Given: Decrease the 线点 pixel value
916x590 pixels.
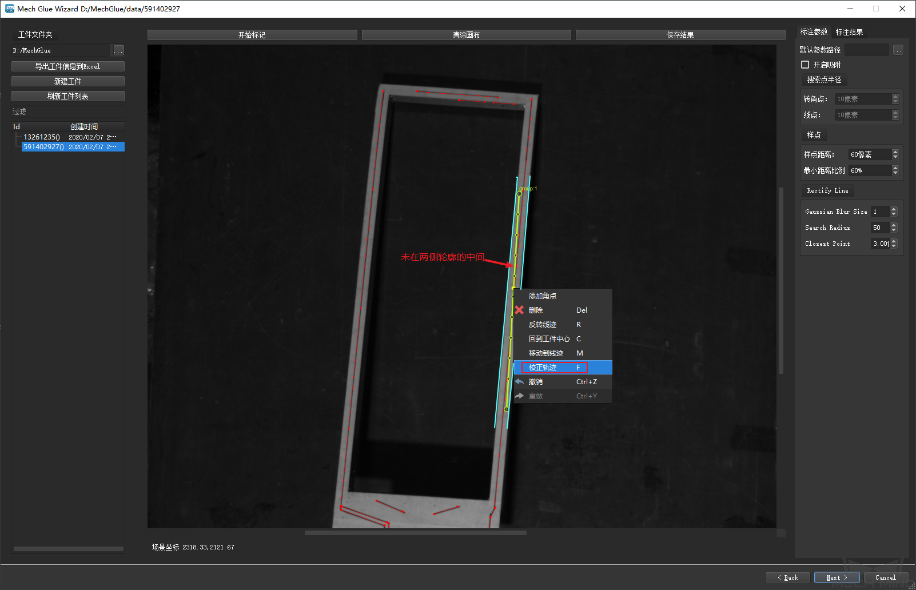Looking at the screenshot, I should point(895,118).
